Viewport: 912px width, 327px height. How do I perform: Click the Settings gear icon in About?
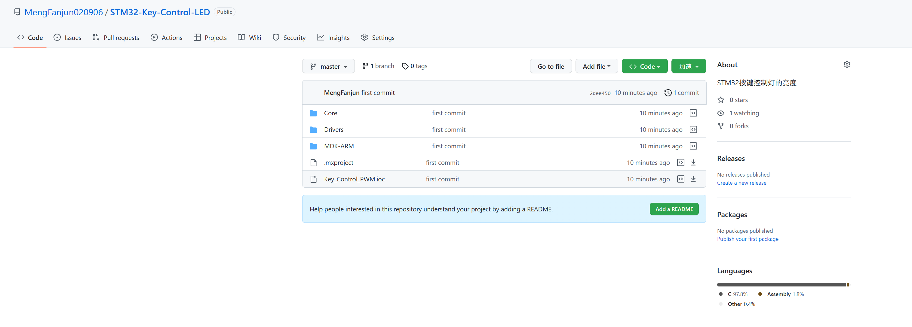tap(847, 65)
